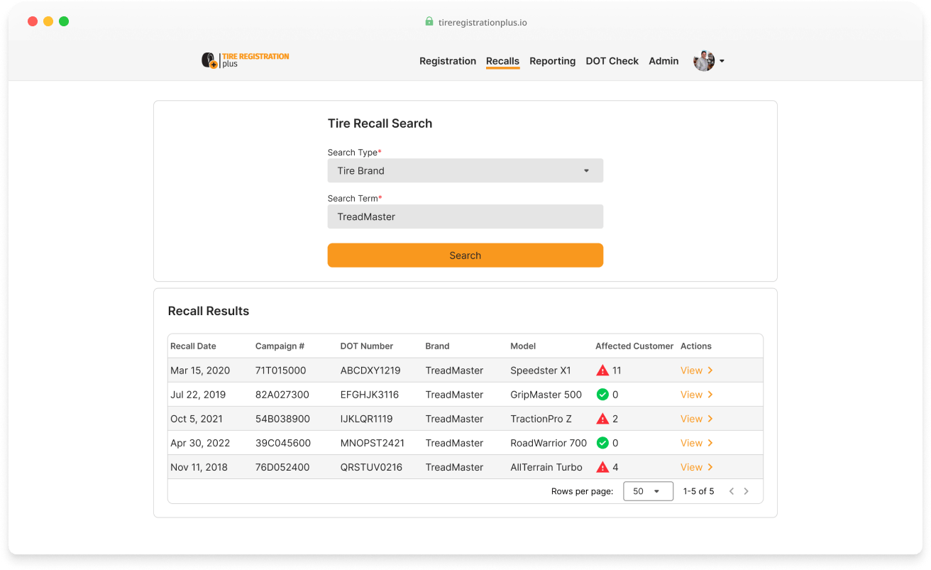This screenshot has width=931, height=570.
Task: Expand the user account menu arrow
Action: click(x=722, y=61)
